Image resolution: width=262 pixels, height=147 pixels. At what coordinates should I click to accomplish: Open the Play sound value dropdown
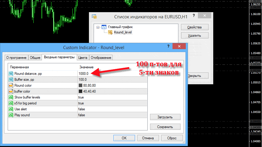[x=112, y=115]
